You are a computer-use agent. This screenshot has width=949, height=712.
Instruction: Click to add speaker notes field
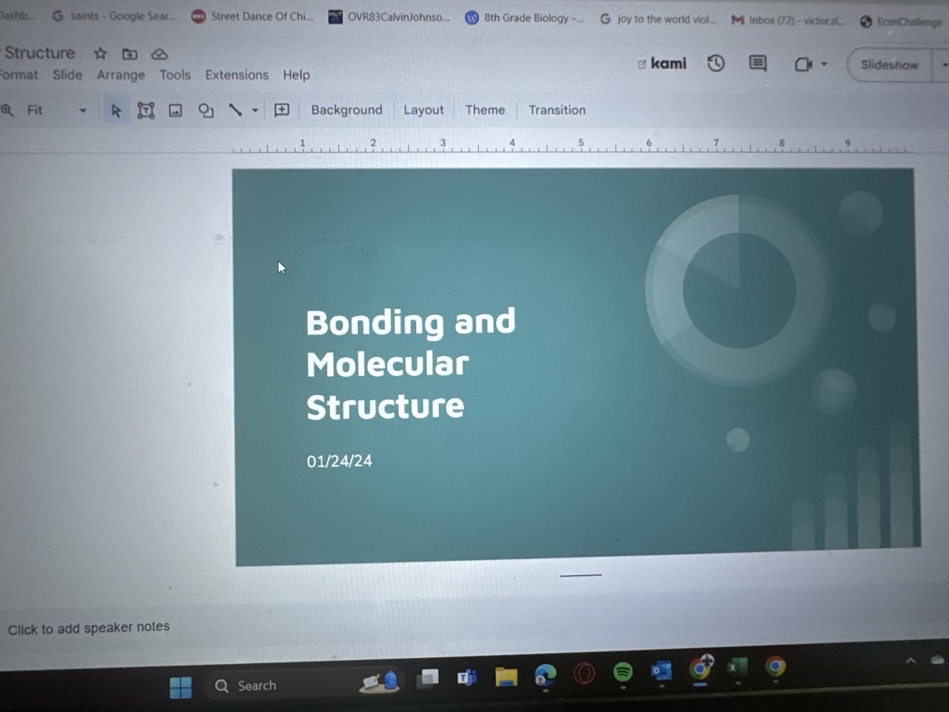(x=89, y=628)
